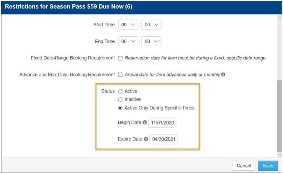Screen dimensions: 283x174
Task: Click the vertical scrollbar thumb
Action: pyautogui.click(x=279, y=116)
